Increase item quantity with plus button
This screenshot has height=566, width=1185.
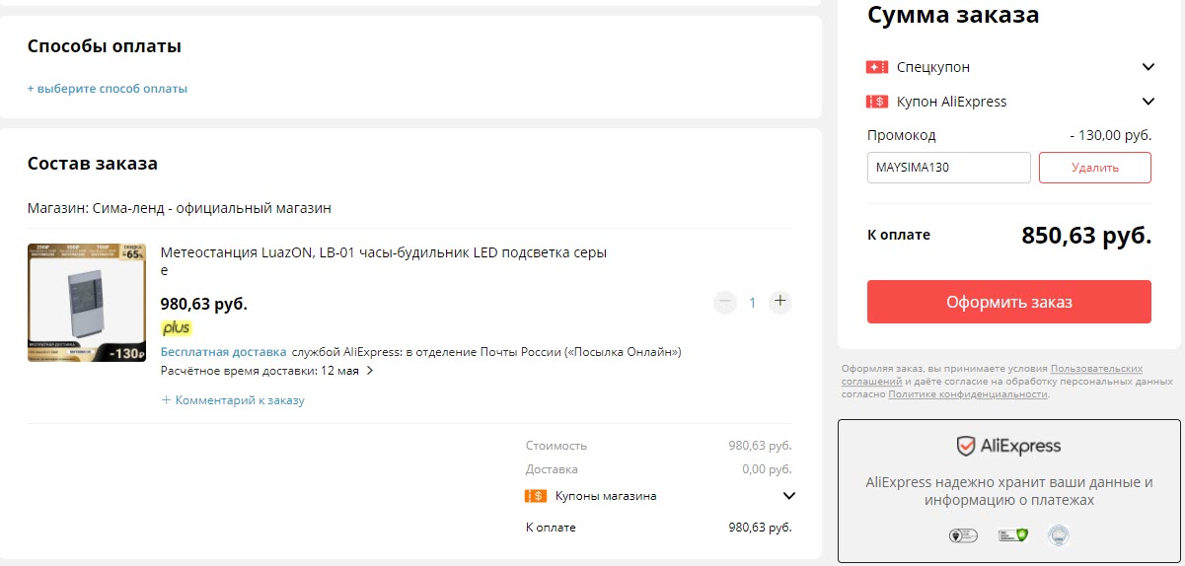click(780, 302)
